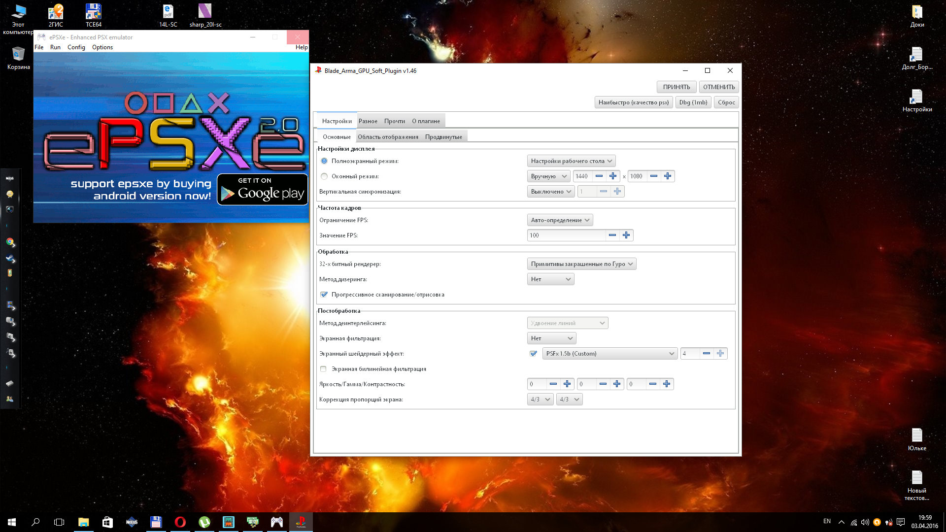Viewport: 946px width, 532px height.
Task: Open Opera browser from the taskbar
Action: click(180, 522)
